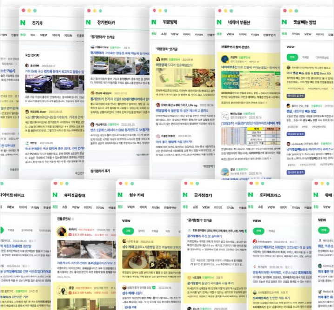Open the VIEW tab in the 토퍼매트리스 window
The width and height of the screenshot is (334, 310).
tap(271, 207)
